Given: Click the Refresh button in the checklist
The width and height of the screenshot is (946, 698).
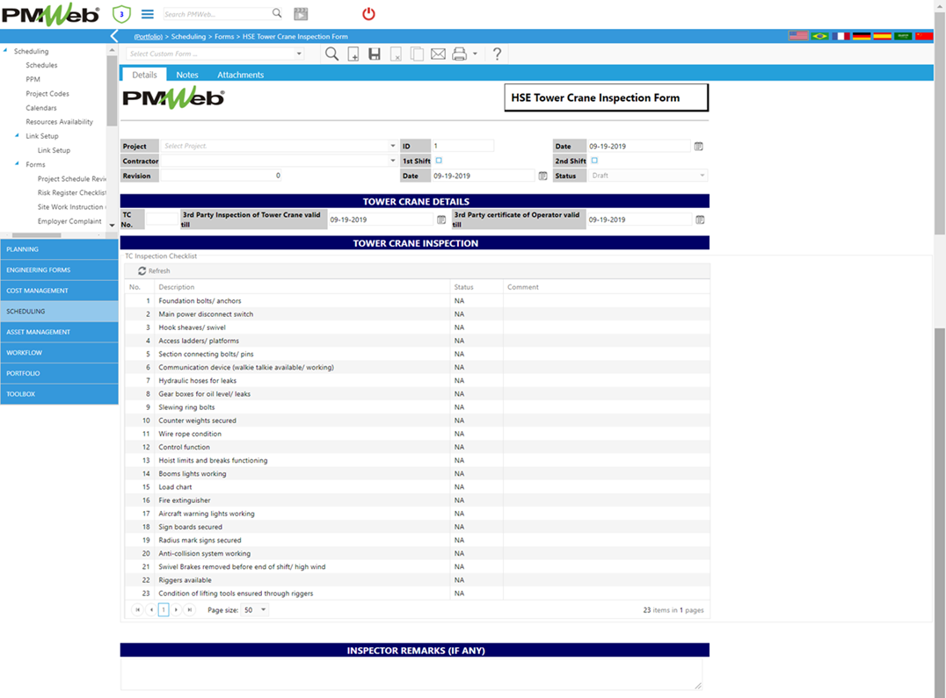Looking at the screenshot, I should coord(154,271).
